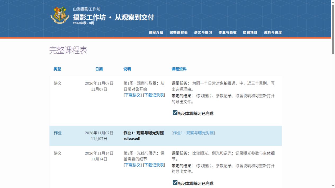
Task: Click 作业1 · 观察与曝光对照 released! text
Action: tap(144, 136)
